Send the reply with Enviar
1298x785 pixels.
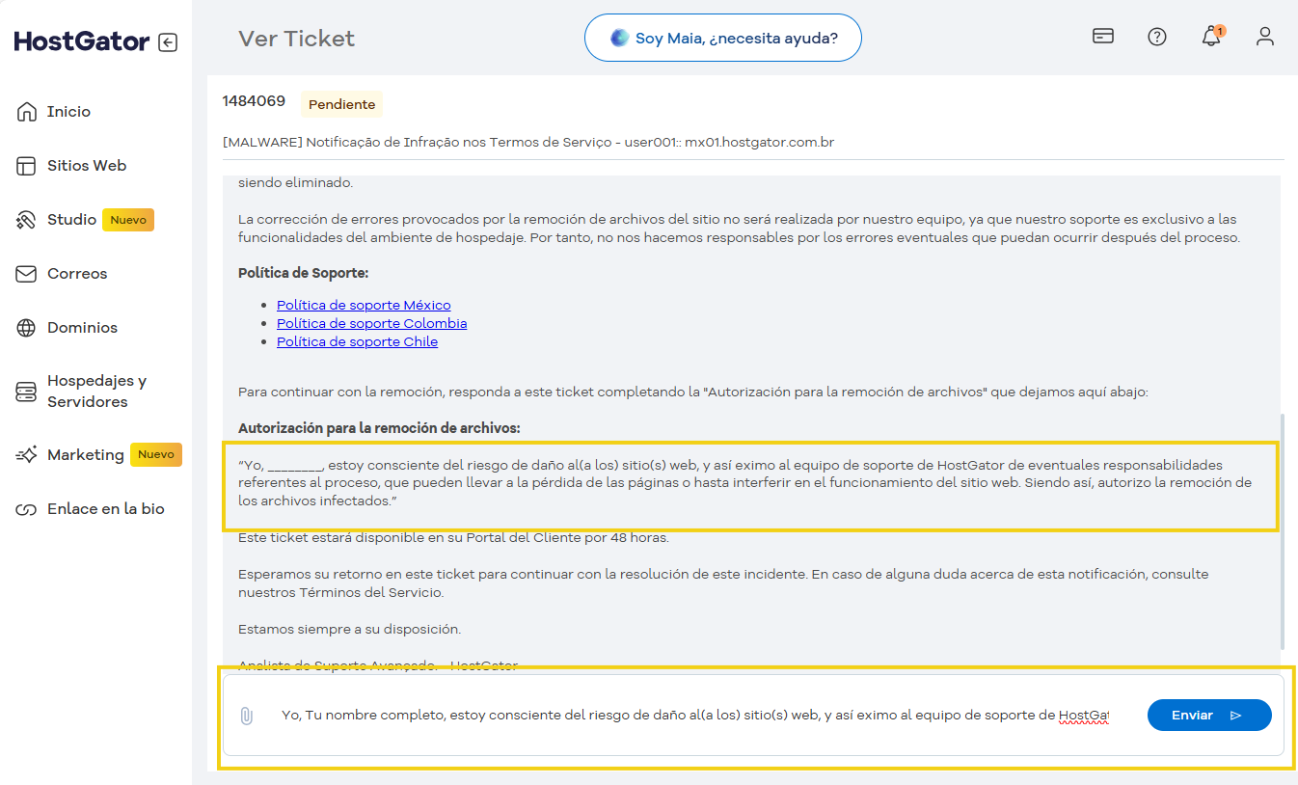1209,716
